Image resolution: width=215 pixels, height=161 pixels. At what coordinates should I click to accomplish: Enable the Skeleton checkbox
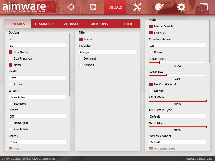11,104
